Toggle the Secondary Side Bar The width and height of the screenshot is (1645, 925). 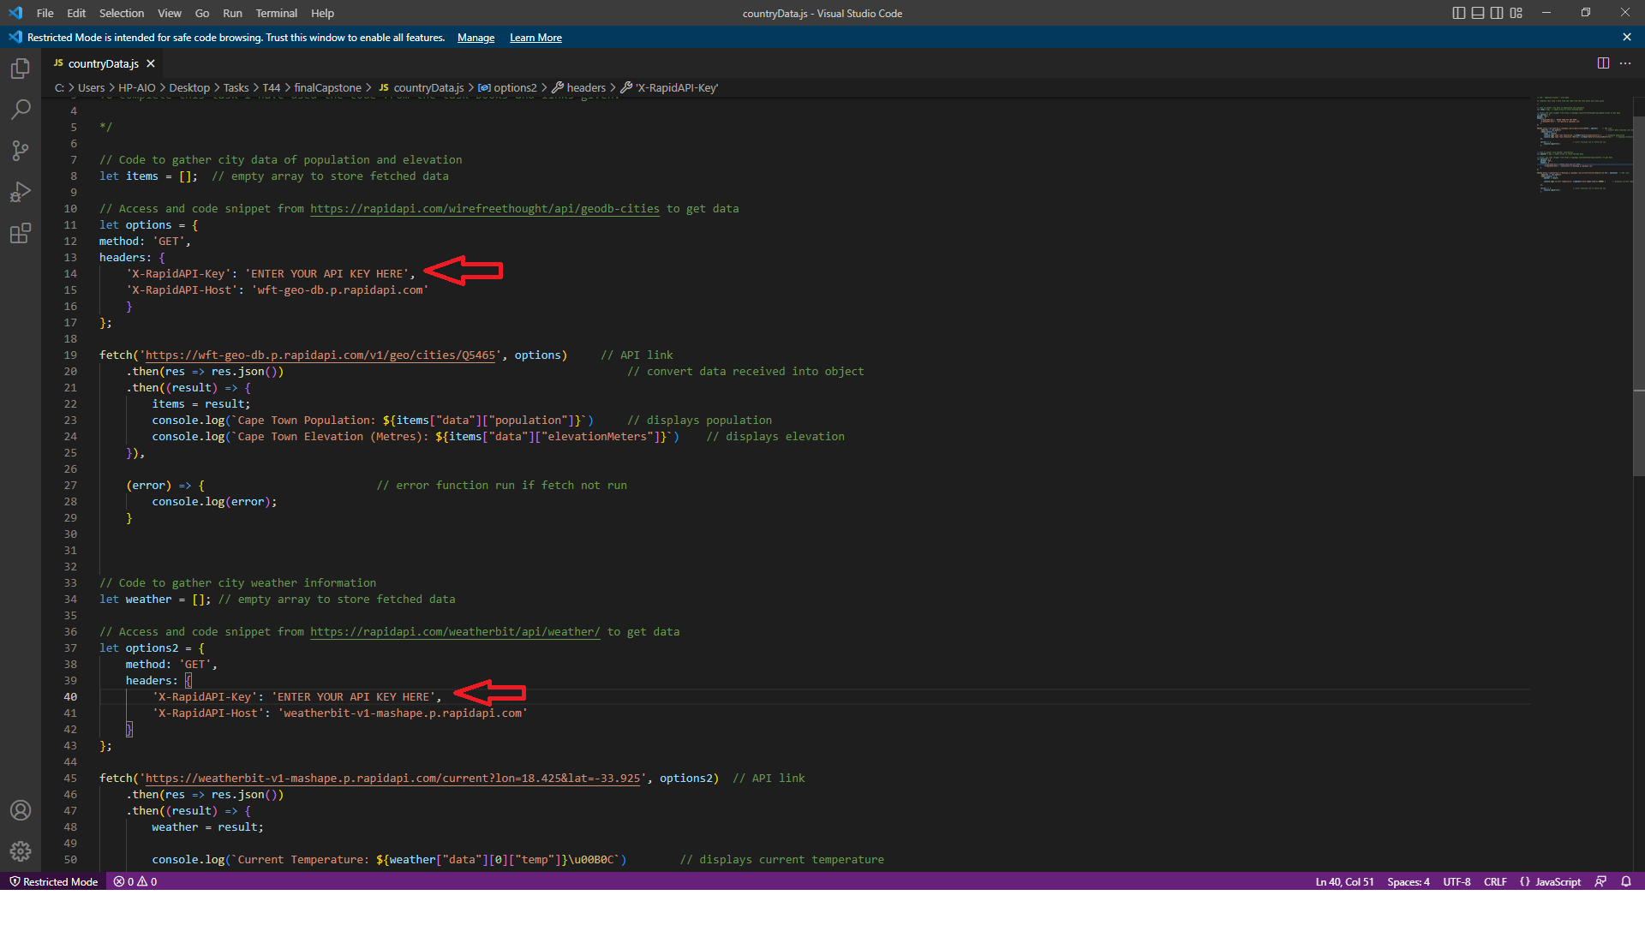pos(1497,13)
